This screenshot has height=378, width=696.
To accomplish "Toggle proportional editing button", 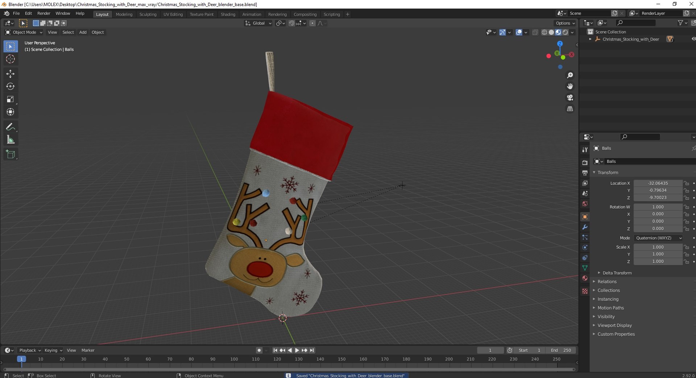I will pyautogui.click(x=312, y=23).
